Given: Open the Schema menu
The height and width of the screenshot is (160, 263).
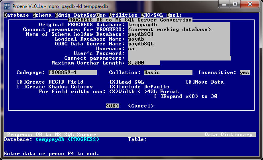Looking at the screenshot, I should coord(42,15).
